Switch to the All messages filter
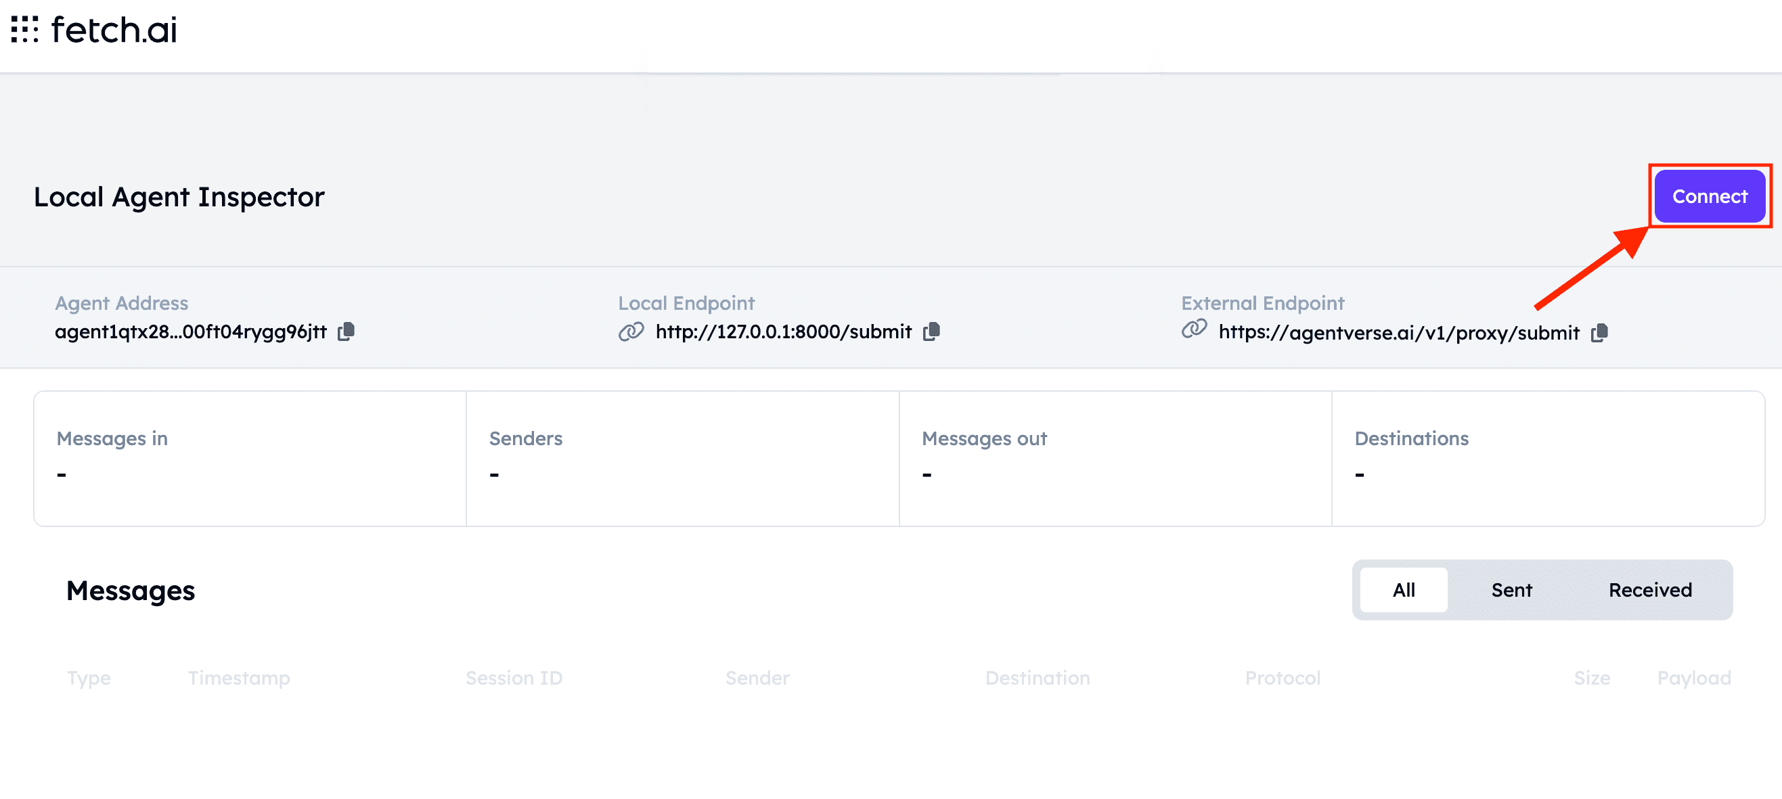 point(1403,590)
